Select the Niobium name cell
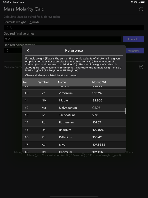Image resolution: width=148 pixels, height=198 pixels. pos(64,100)
